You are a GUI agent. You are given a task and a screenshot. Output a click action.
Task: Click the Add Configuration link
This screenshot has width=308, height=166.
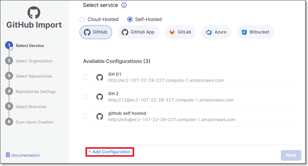109,152
